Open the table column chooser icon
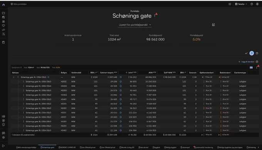 251,67
